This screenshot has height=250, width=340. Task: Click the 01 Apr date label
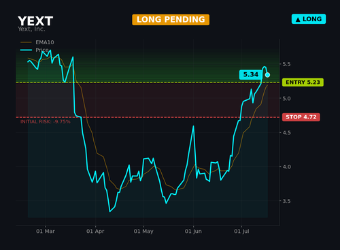point(95,232)
